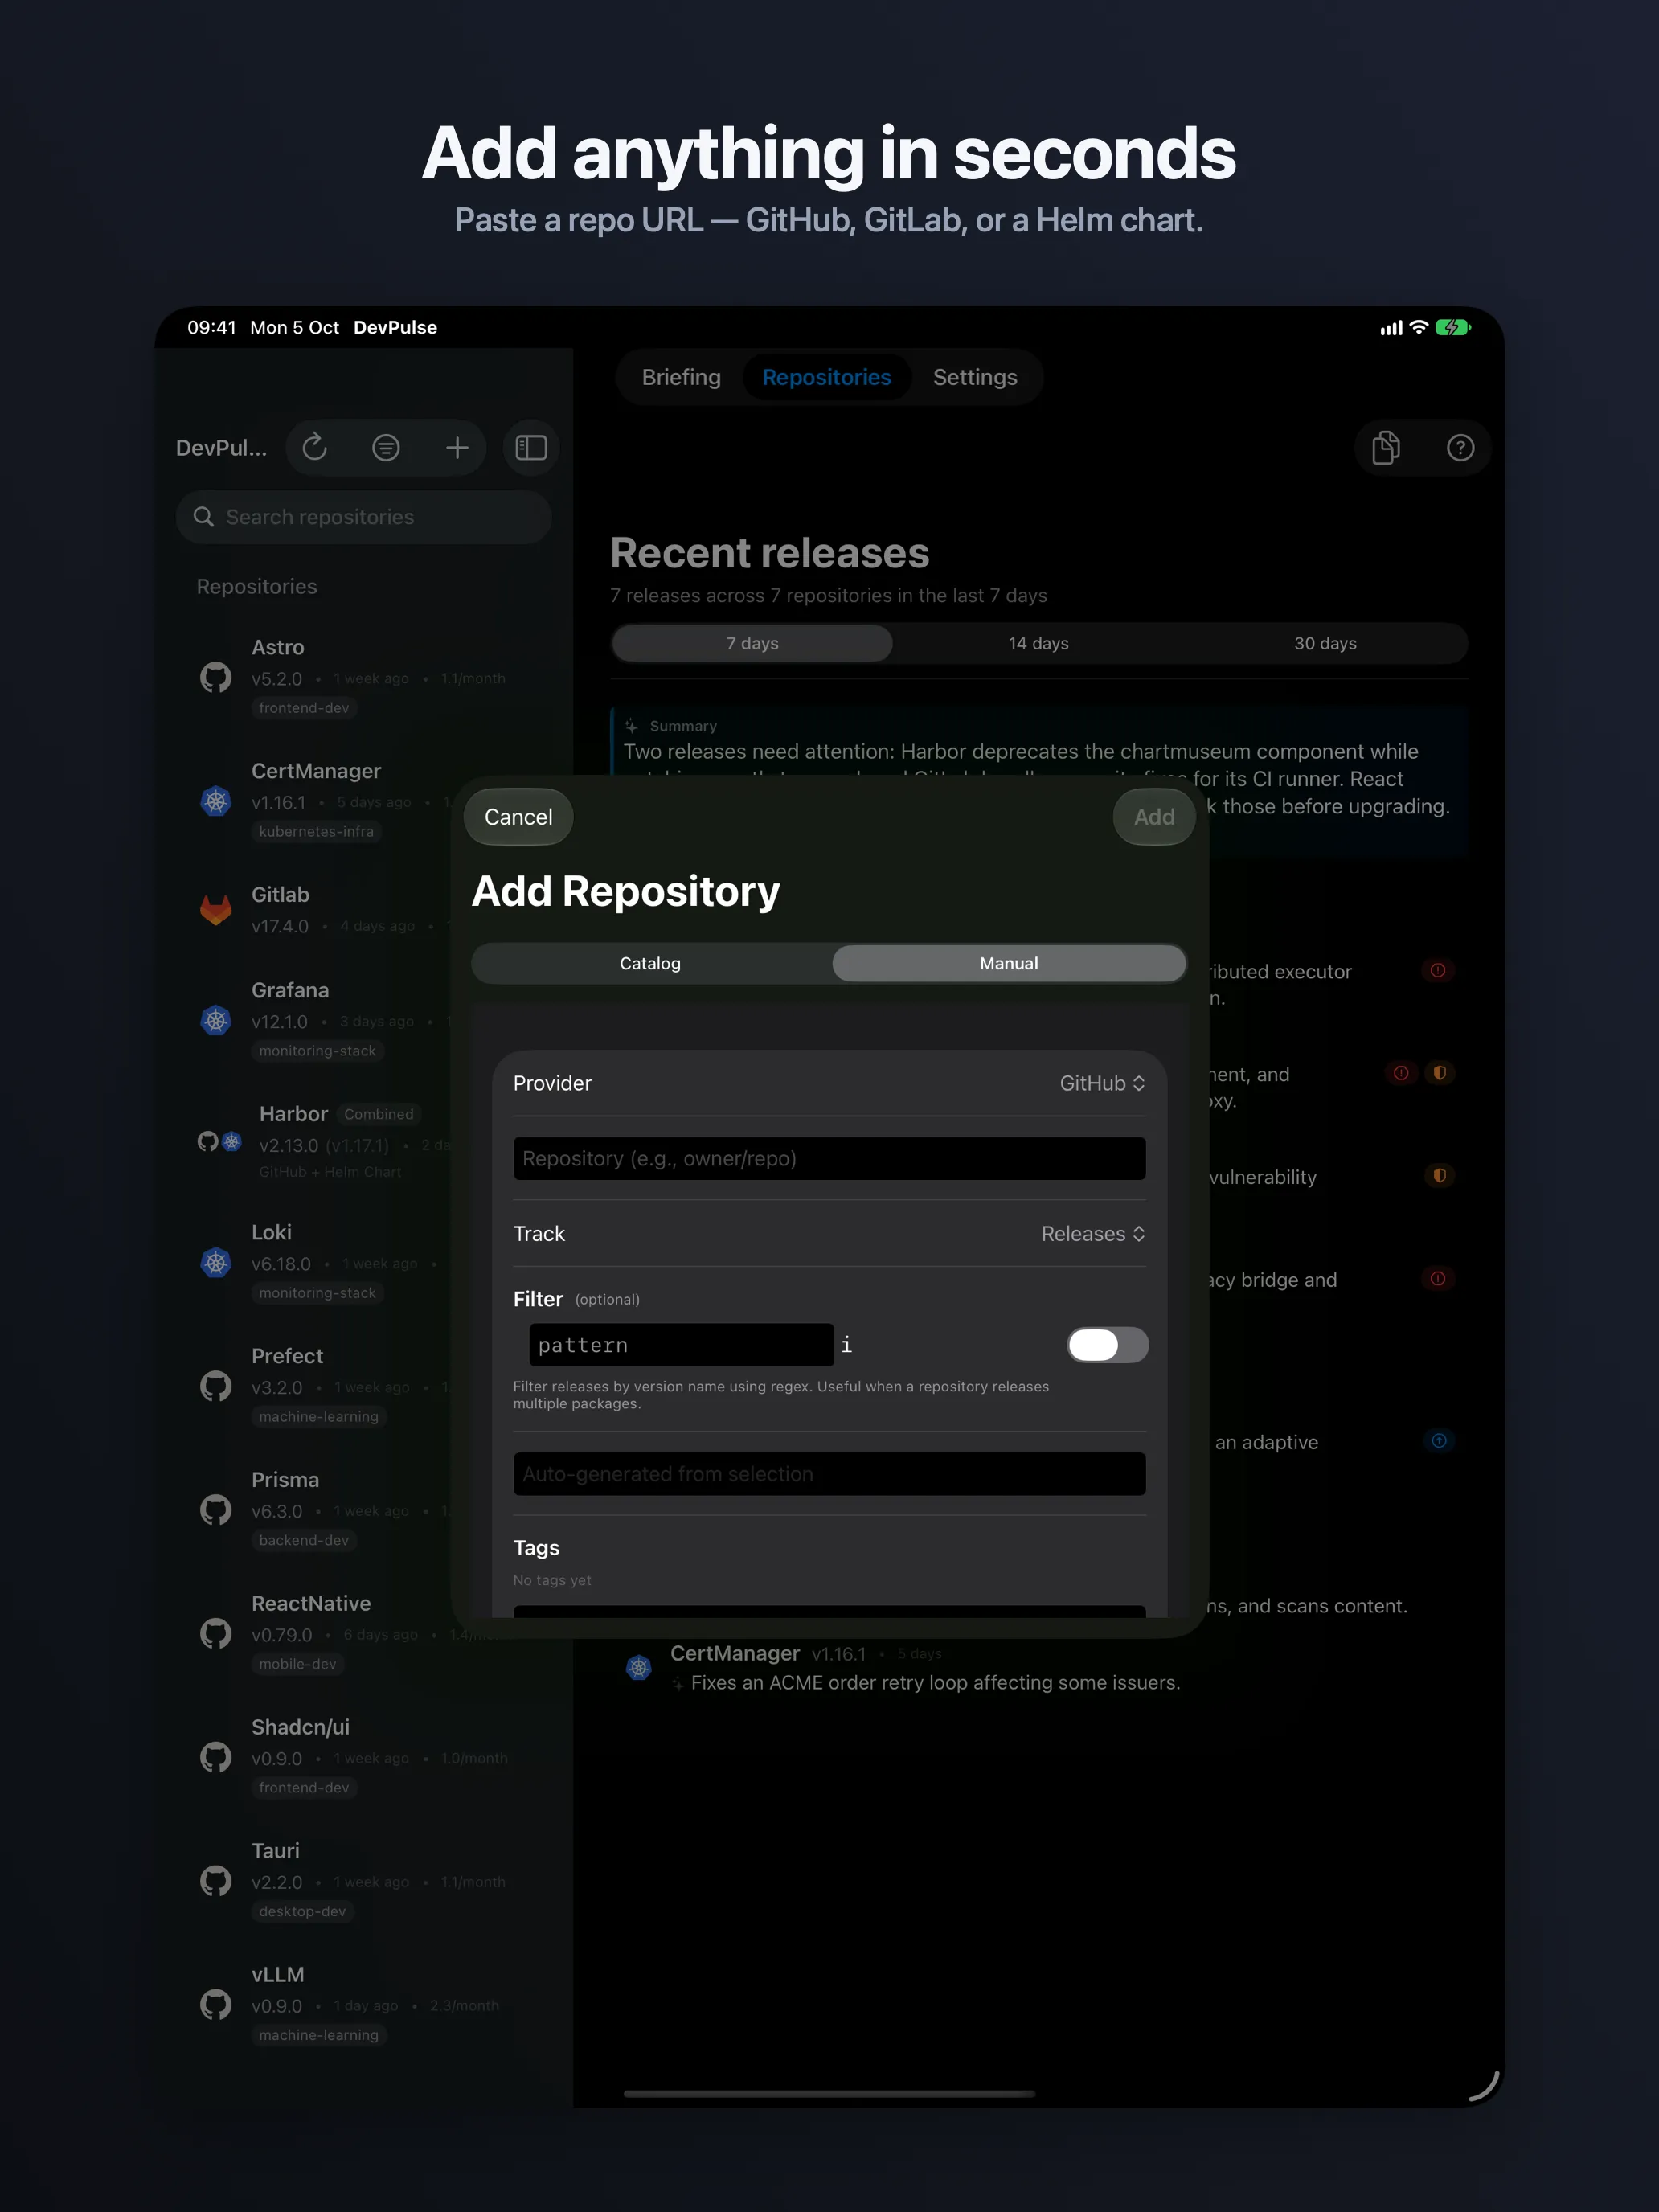Image resolution: width=1659 pixels, height=2212 pixels.
Task: Open the Provider GitHub dropdown
Action: (x=1102, y=1083)
